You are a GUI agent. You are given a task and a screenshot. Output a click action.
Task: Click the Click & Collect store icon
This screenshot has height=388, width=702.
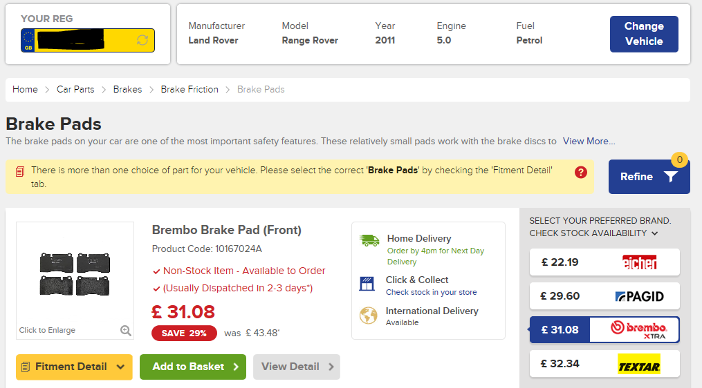(x=367, y=283)
